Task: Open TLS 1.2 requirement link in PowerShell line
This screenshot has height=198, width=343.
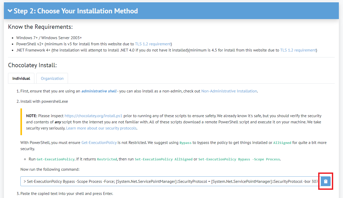Action: pos(153,44)
